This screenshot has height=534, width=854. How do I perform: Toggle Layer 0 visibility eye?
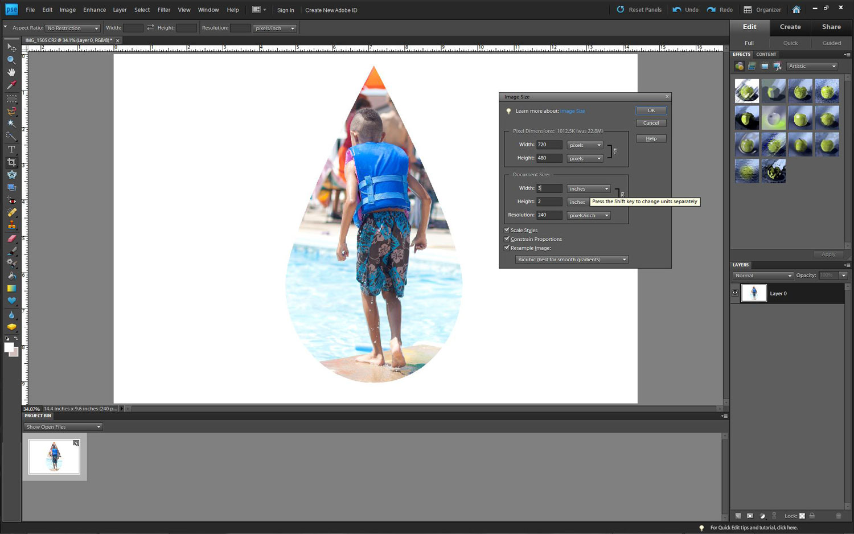click(x=735, y=293)
